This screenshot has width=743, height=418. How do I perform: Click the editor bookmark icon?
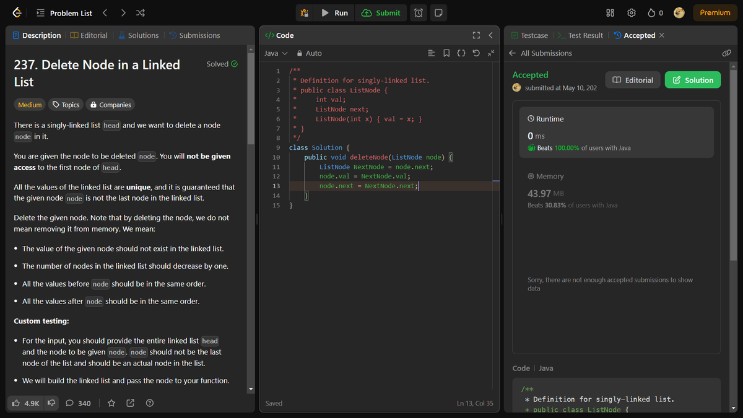[x=446, y=53]
